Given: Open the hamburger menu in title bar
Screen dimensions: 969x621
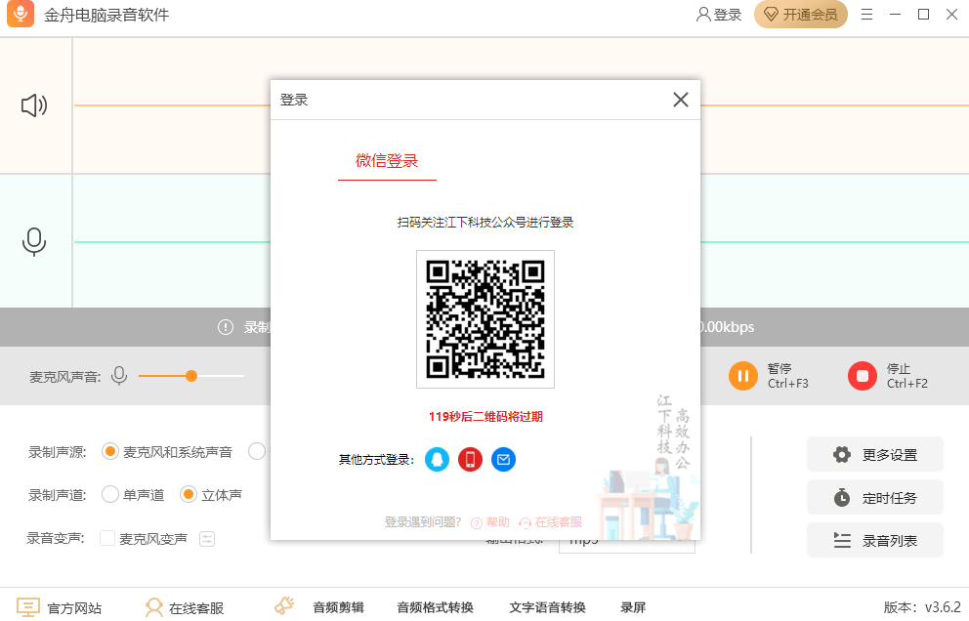Looking at the screenshot, I should point(867,15).
